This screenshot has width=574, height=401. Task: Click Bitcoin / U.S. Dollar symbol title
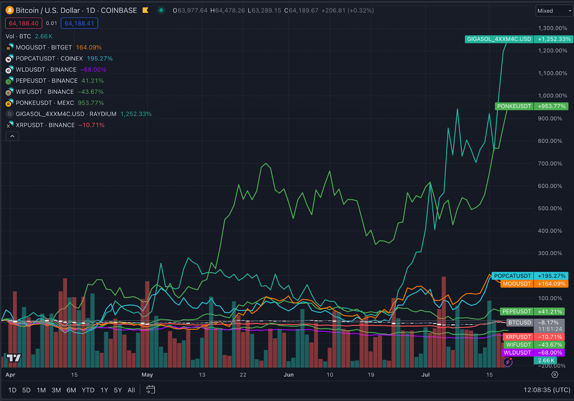[x=48, y=10]
